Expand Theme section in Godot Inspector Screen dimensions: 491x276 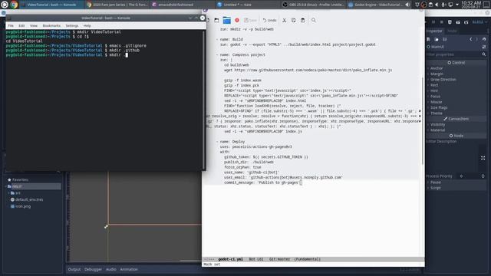coord(437,113)
